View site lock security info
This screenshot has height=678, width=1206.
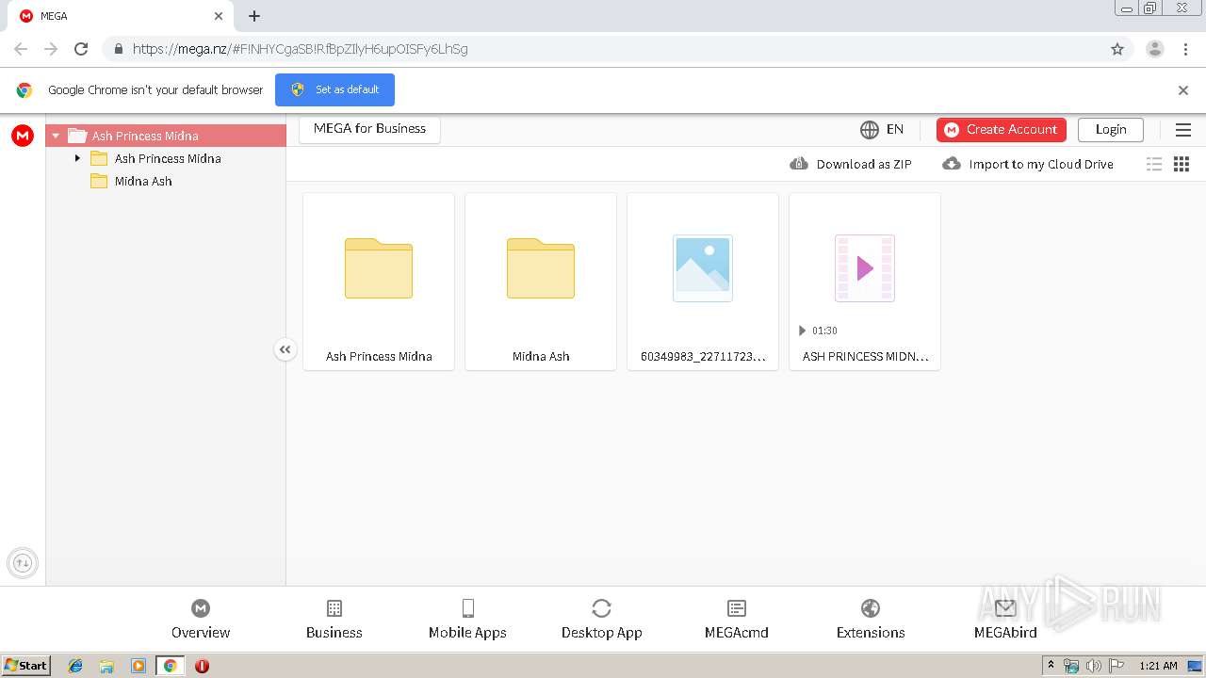118,49
